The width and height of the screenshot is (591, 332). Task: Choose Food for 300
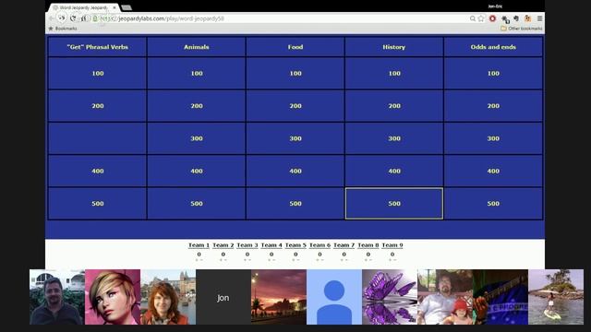click(x=295, y=138)
